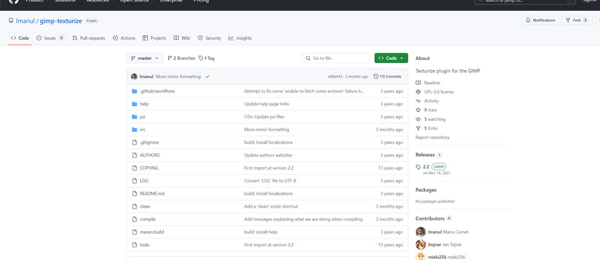The height and width of the screenshot is (260, 600).
Task: Click the forks icon in About
Action: [418, 129]
